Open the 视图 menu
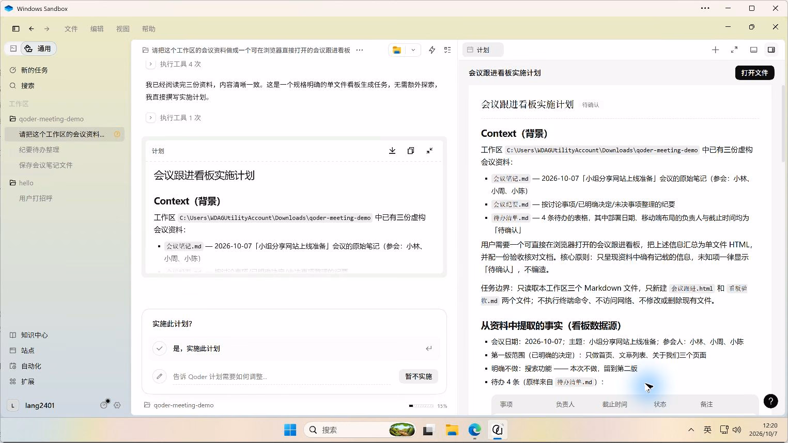 point(122,29)
